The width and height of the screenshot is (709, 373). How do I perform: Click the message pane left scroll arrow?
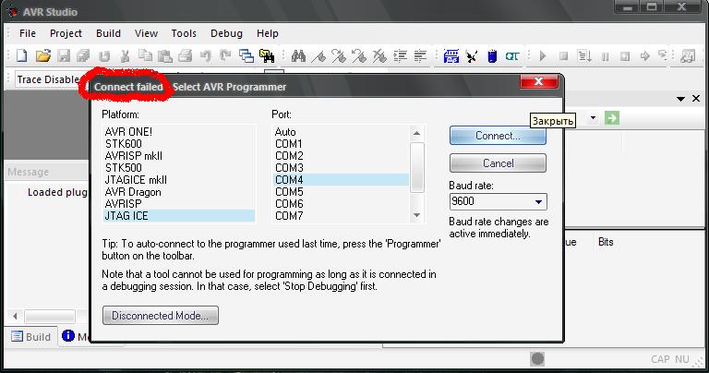(15, 316)
